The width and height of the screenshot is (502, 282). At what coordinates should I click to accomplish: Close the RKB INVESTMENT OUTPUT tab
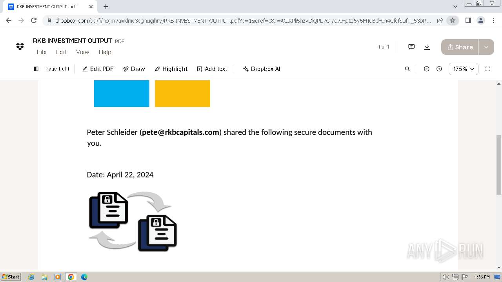pyautogui.click(x=91, y=7)
